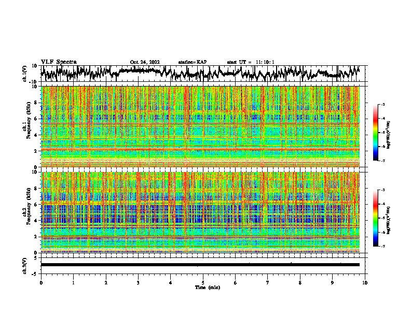The width and height of the screenshot is (411, 317).
Task: Click the "9" tick on the time axis
Action: 332,283
